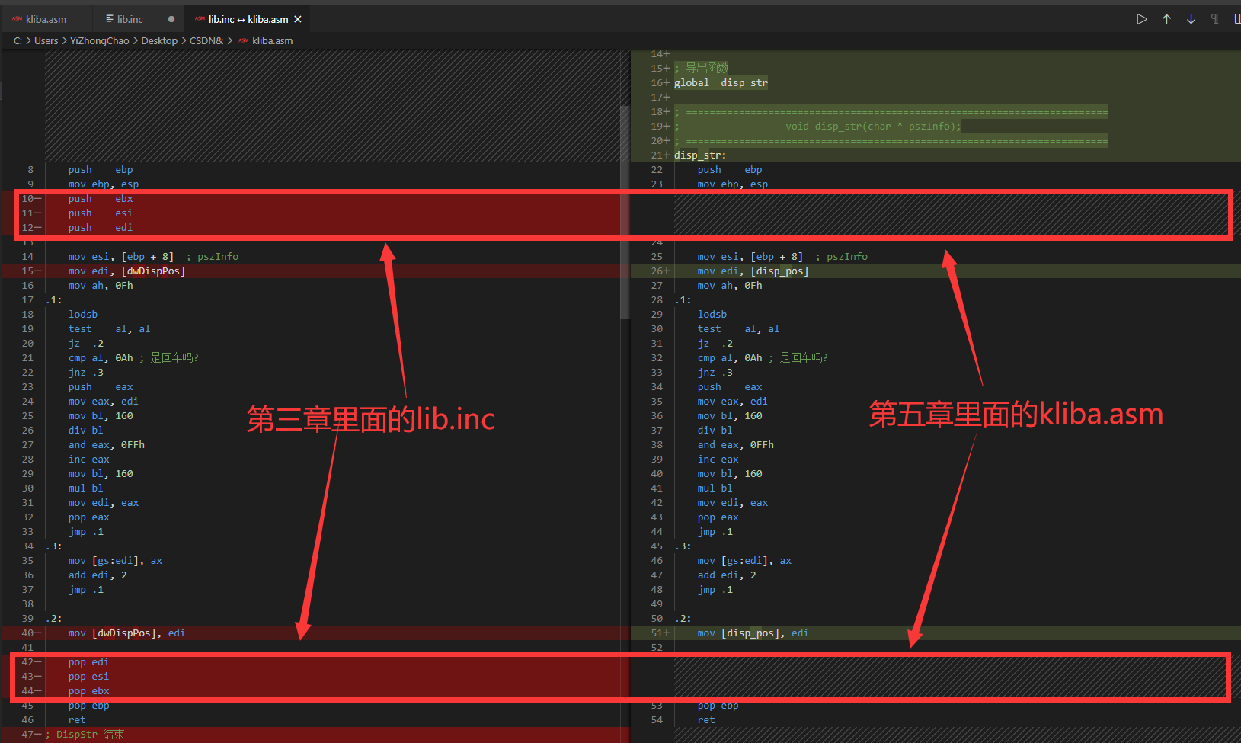Viewport: 1241px width, 743px height.
Task: Click removed line 'pop edi' on left
Action: (88, 662)
